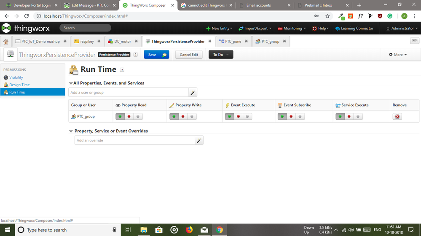Switch to raspikey tab
This screenshot has width=421, height=236.
click(x=87, y=42)
